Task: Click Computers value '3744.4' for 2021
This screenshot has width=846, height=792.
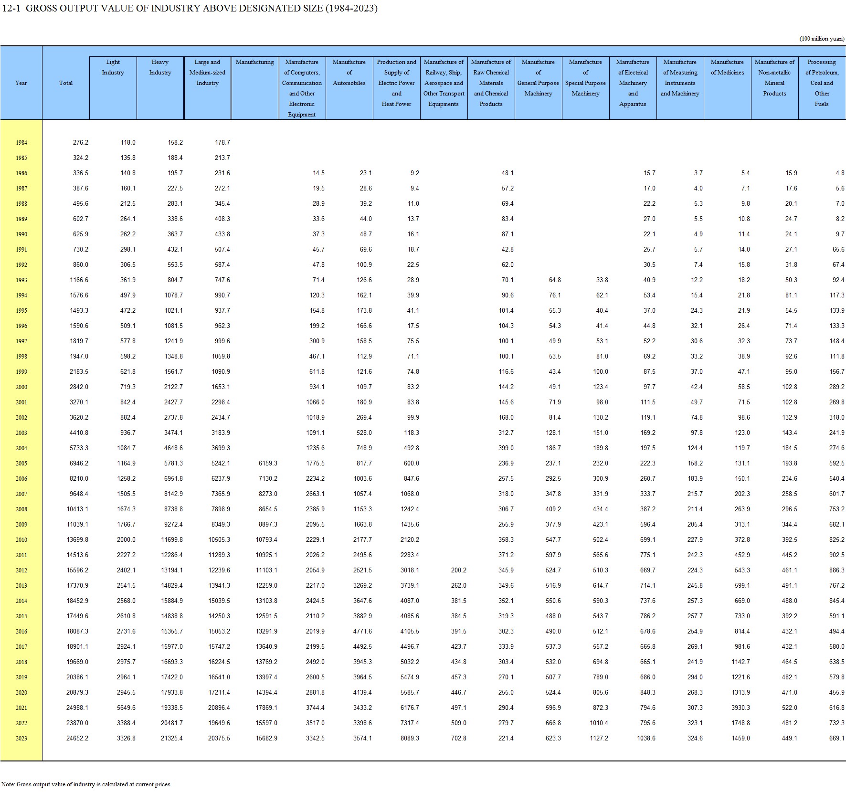Action: click(315, 708)
